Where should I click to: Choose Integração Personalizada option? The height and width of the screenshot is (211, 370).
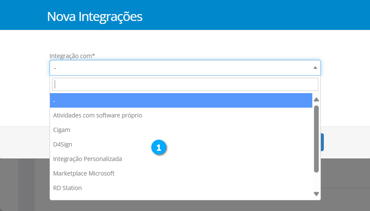[88, 159]
